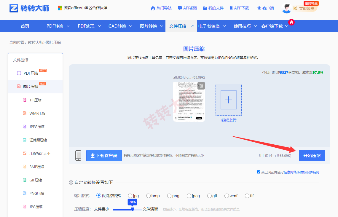This screenshot has height=217, width=338.
Task: Click the red flame badge on 客户端下载
Action: coord(291,22)
